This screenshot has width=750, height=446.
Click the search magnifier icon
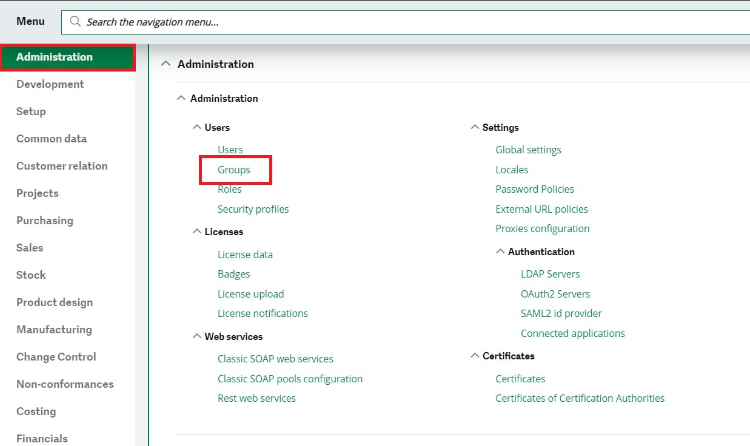click(74, 21)
